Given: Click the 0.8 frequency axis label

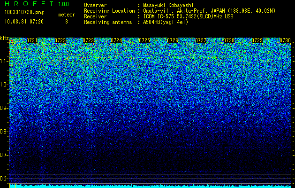Looking at the screenshot, I should click(x=4, y=132).
